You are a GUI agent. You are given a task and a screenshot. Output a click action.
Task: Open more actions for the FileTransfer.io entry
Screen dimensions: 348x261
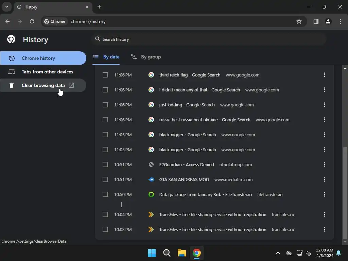coord(325,194)
